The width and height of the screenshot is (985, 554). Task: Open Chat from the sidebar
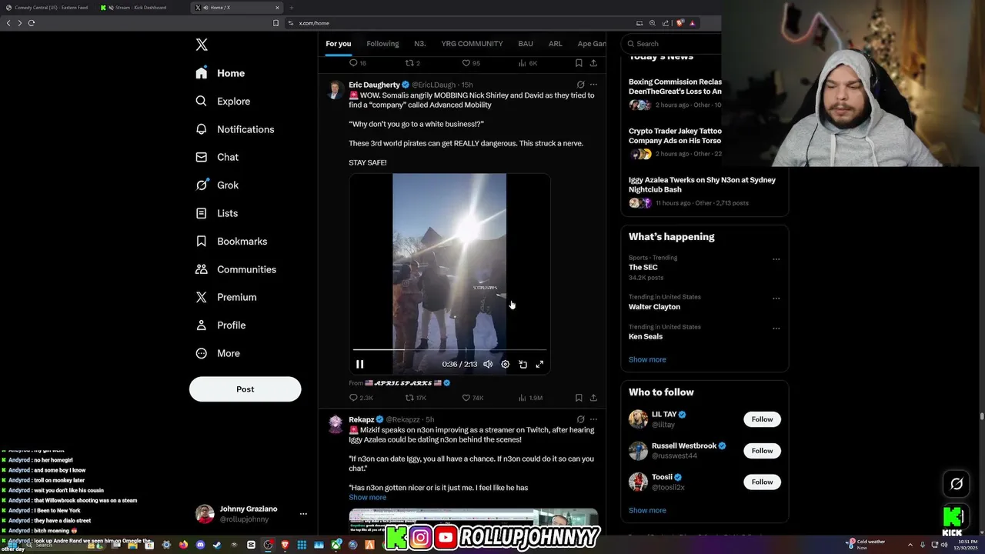click(217, 157)
